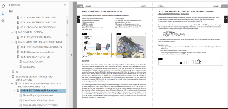Open the RECOMMENDATION bookmark

(x=33, y=62)
